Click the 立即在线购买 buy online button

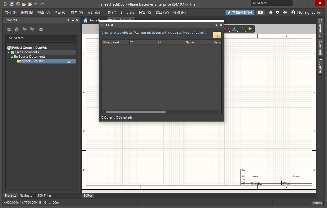click(240, 12)
